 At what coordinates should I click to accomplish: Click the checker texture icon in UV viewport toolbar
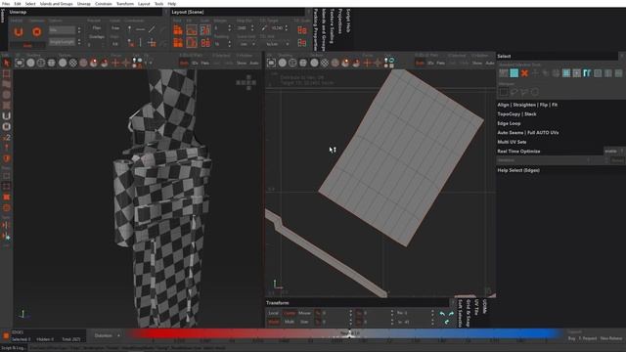pos(325,63)
